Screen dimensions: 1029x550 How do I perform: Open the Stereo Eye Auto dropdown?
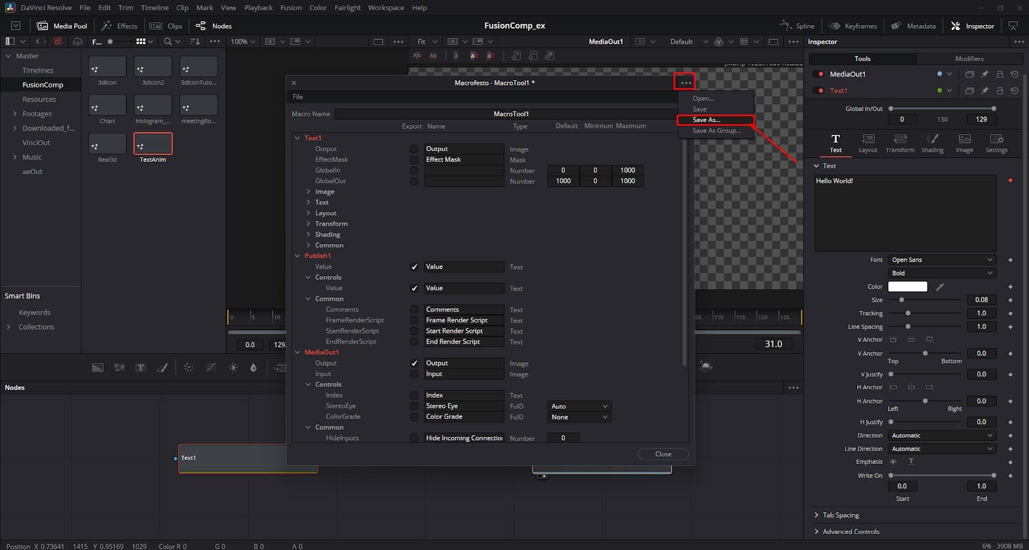tap(579, 406)
